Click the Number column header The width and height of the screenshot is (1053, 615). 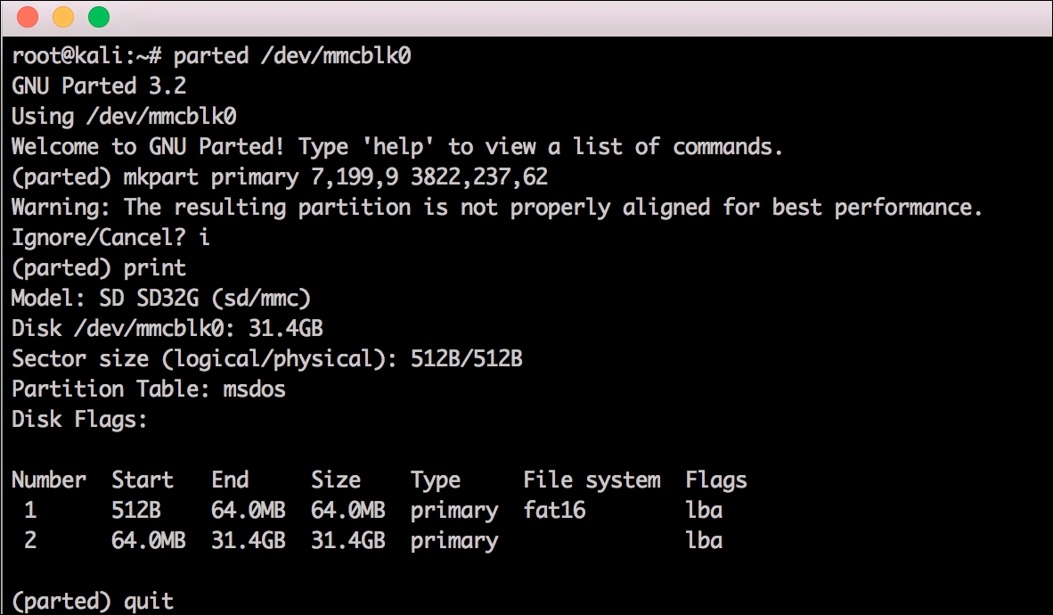point(48,480)
